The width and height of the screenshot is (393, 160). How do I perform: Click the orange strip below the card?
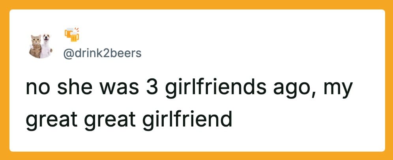coord(196,156)
